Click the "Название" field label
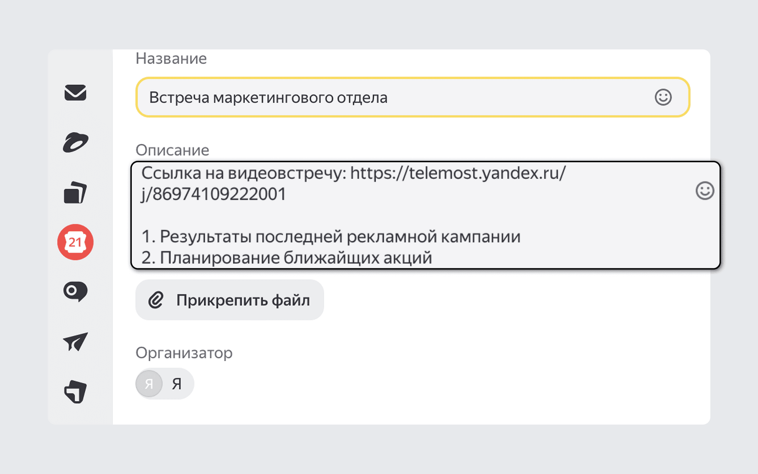The height and width of the screenshot is (474, 758). click(171, 58)
